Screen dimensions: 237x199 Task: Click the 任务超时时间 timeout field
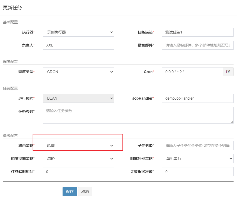point(78,172)
